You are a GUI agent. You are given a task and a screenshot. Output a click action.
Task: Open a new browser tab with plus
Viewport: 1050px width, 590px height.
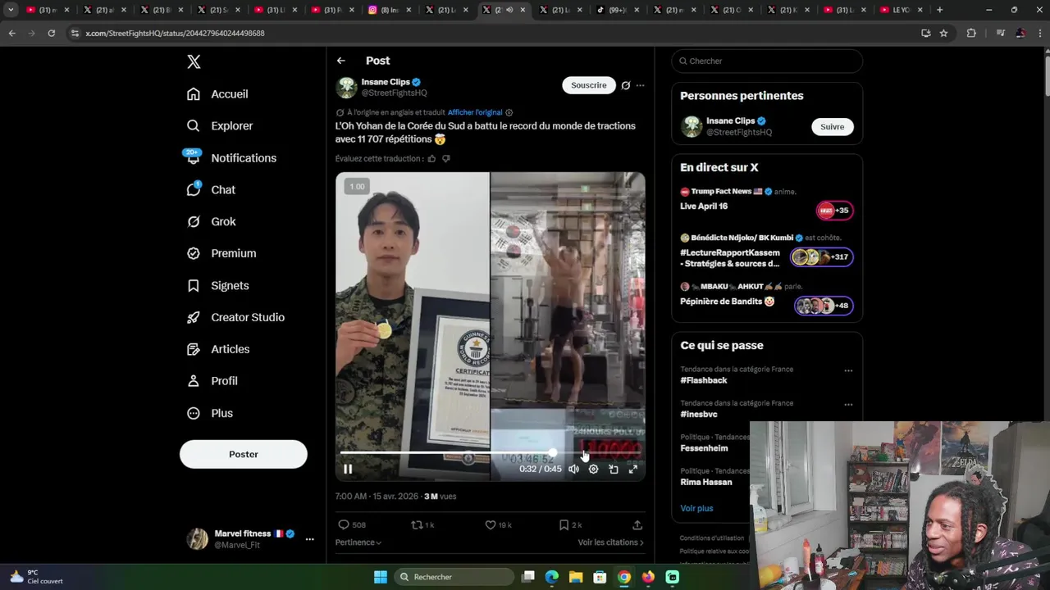tap(940, 10)
